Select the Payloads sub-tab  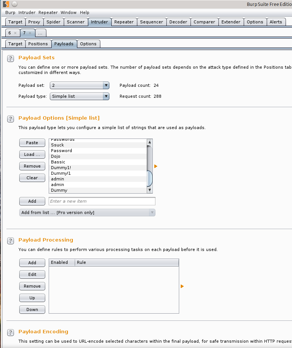point(64,44)
